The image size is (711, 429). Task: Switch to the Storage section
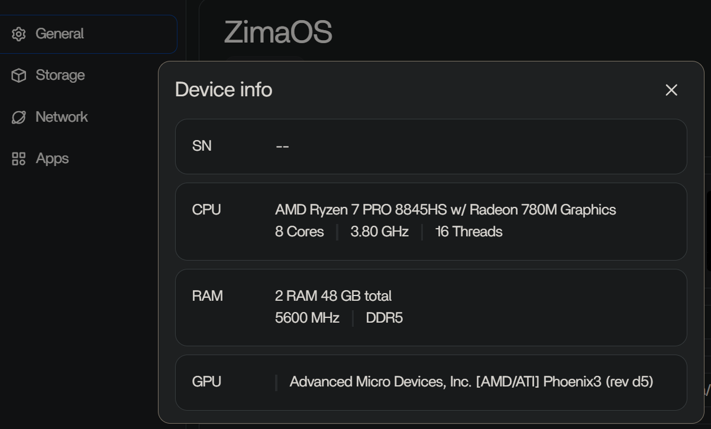point(60,76)
